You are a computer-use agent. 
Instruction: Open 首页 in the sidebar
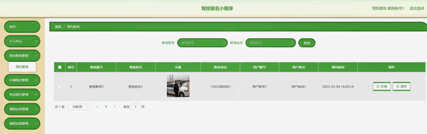22,27
